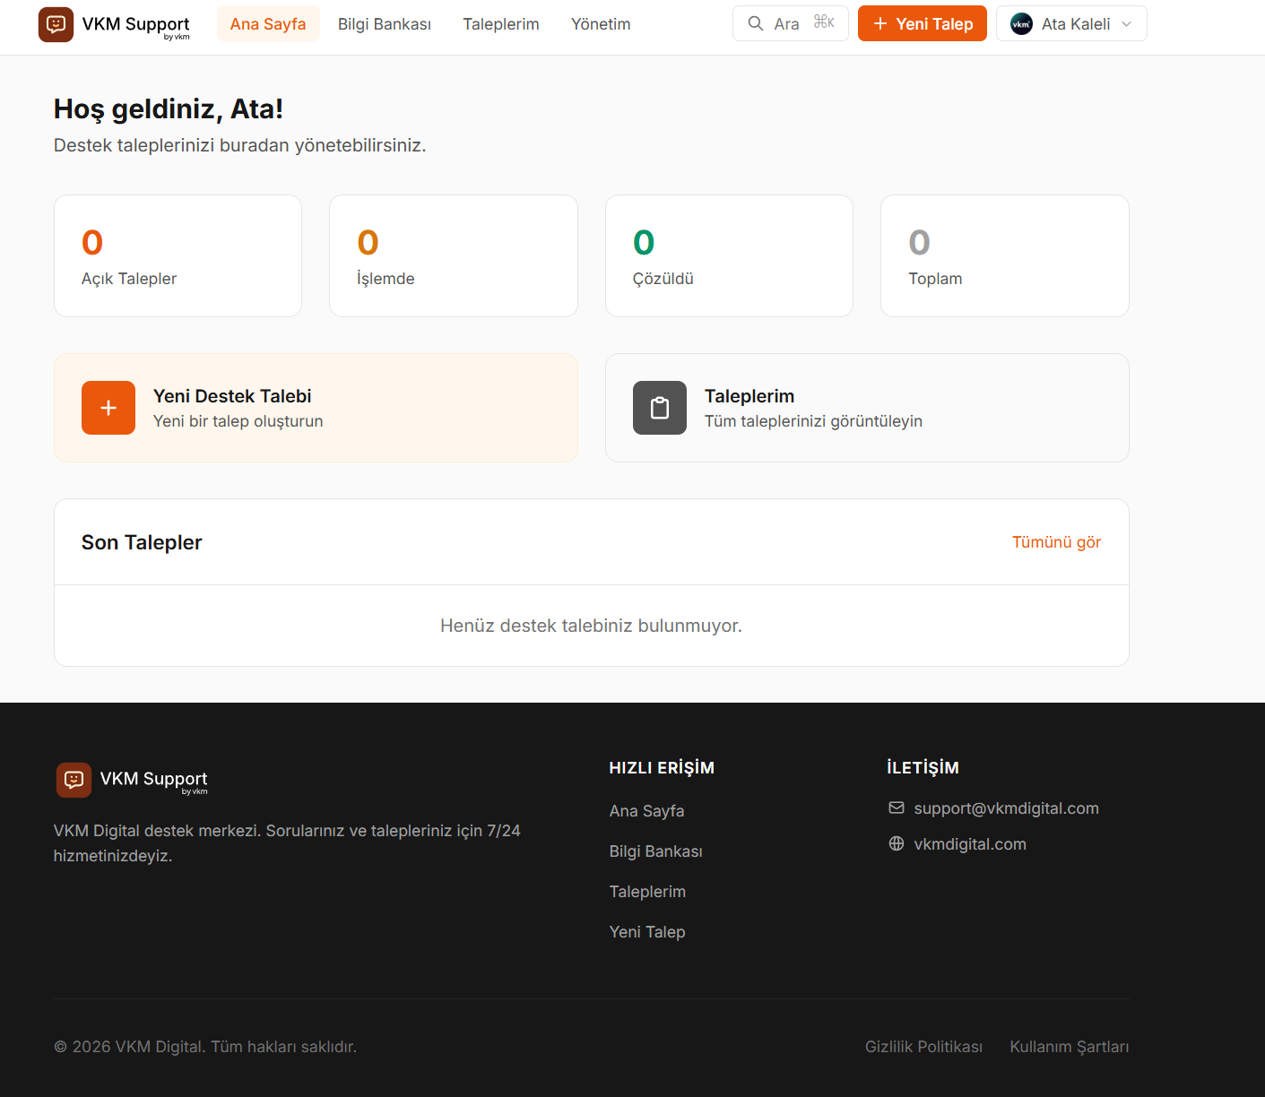This screenshot has height=1097, width=1265.
Task: Click the globe icon next to vkmdigital.com
Action: (x=897, y=843)
